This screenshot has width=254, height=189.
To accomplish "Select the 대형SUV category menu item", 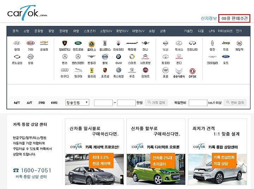I will [138, 31].
